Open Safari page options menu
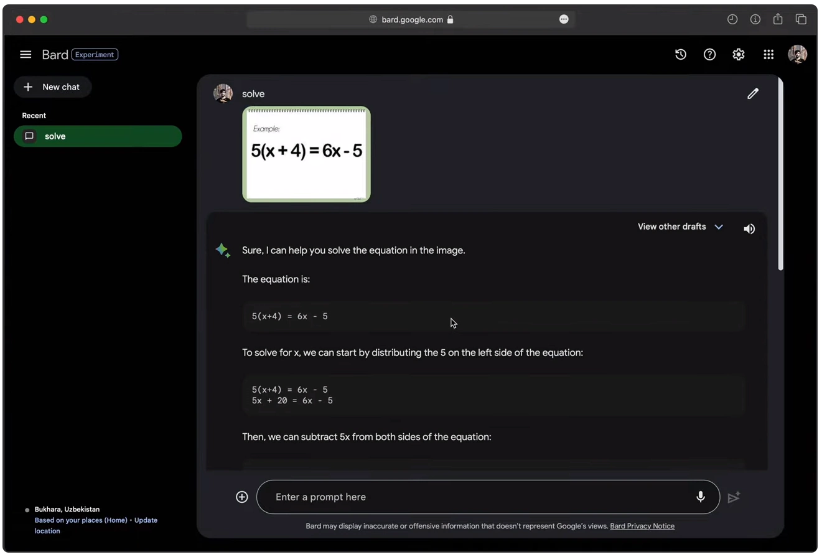The width and height of the screenshot is (822, 557). (564, 19)
